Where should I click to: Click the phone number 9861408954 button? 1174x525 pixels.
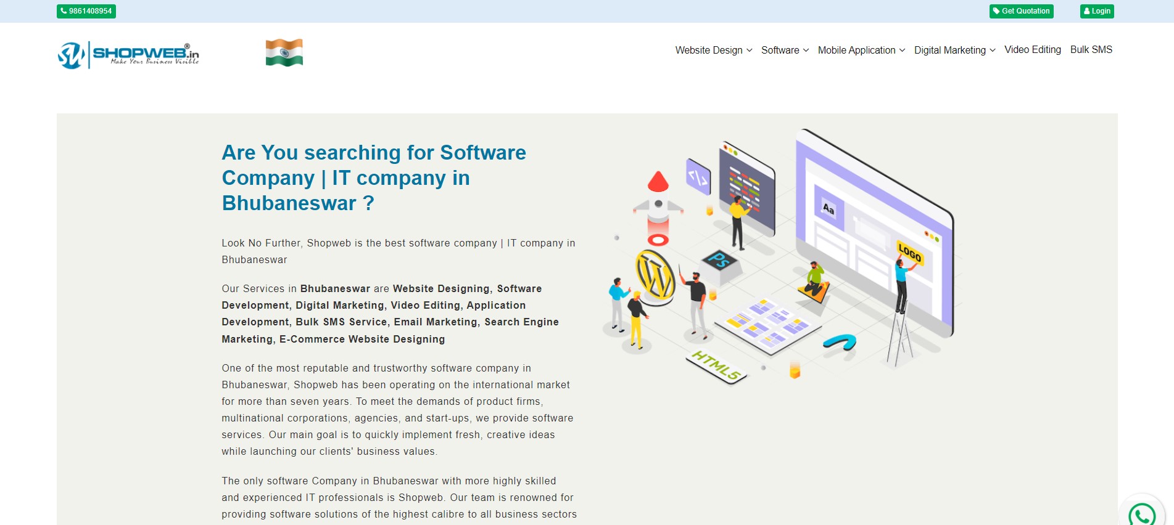coord(86,11)
